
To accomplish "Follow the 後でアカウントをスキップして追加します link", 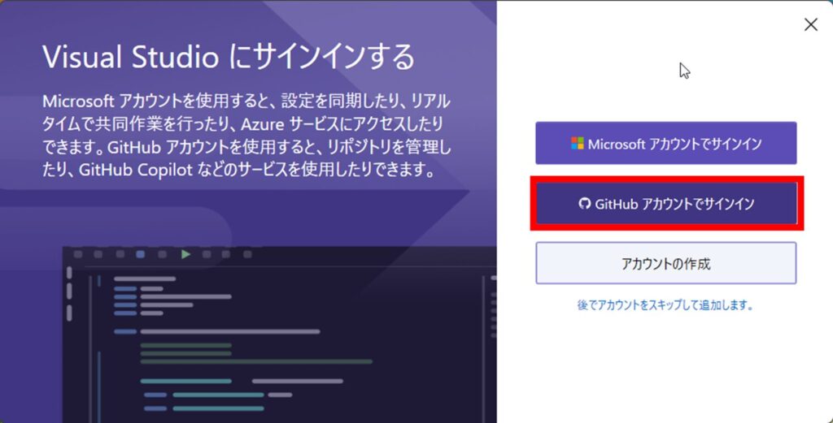I will (665, 305).
